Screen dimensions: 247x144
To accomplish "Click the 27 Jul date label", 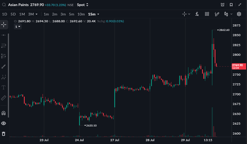I will tap(115, 140).
